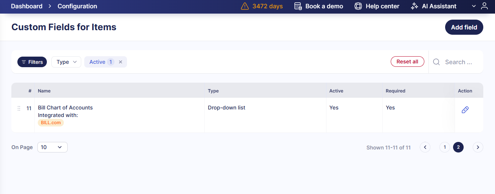This screenshot has height=194, width=495.
Task: Go to Dashboard in the breadcrumb
Action: [x=26, y=6]
